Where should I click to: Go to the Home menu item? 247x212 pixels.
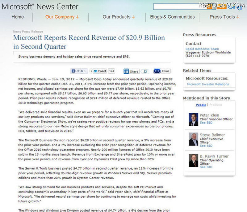[18, 17]
